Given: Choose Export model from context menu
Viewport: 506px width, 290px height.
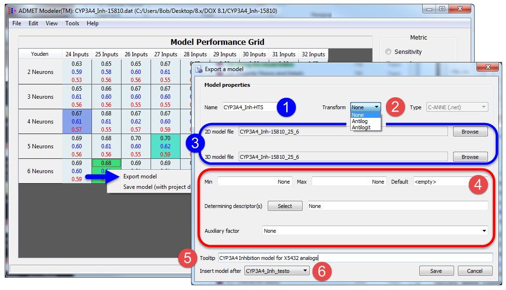Looking at the screenshot, I should click(x=140, y=176).
